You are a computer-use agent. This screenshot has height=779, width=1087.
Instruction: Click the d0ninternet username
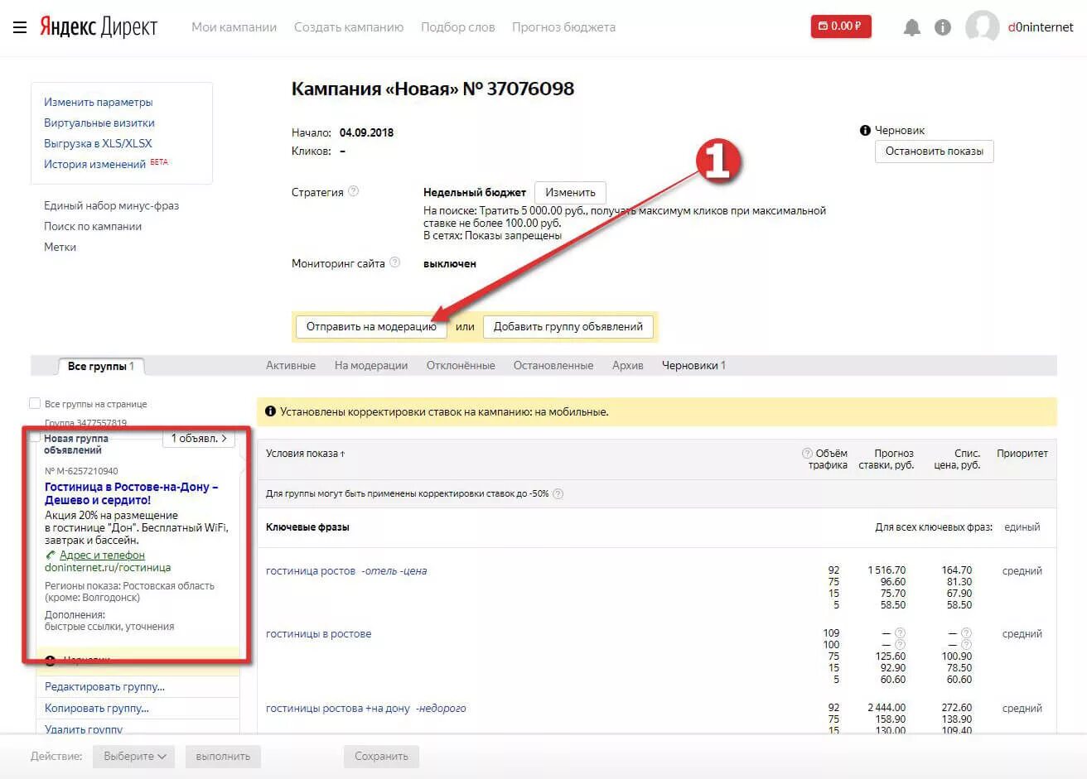[x=1041, y=27]
